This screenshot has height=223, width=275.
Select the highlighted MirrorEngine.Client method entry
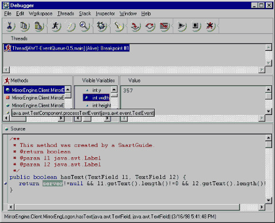pyautogui.click(x=34, y=90)
